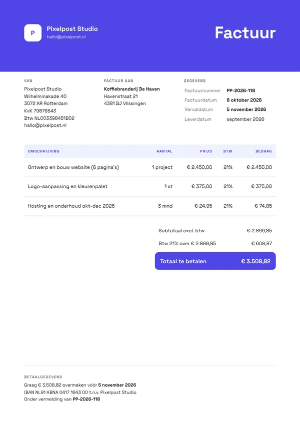
Task: Select 3072 AR Rotterdam line
Action: [x=46, y=103]
